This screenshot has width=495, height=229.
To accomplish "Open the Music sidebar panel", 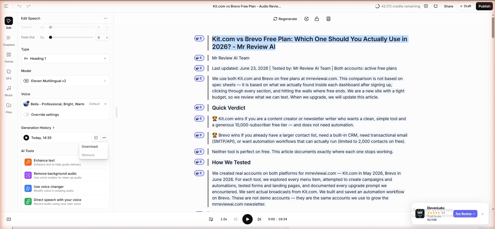I will pos(9,91).
